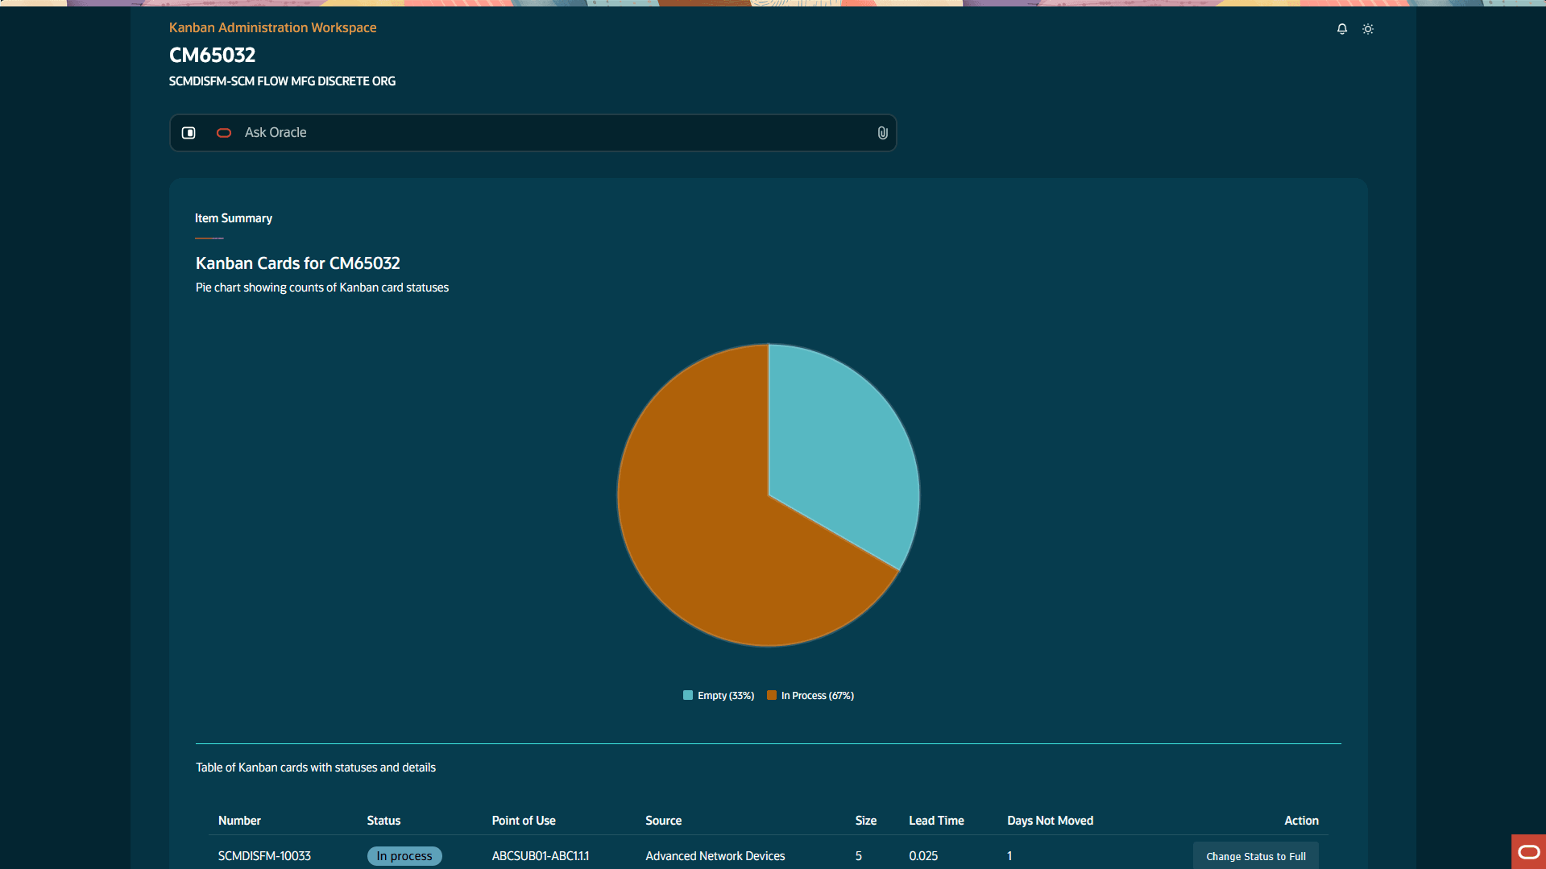This screenshot has width=1546, height=869.
Task: Sort by the Number column header
Action: (239, 821)
